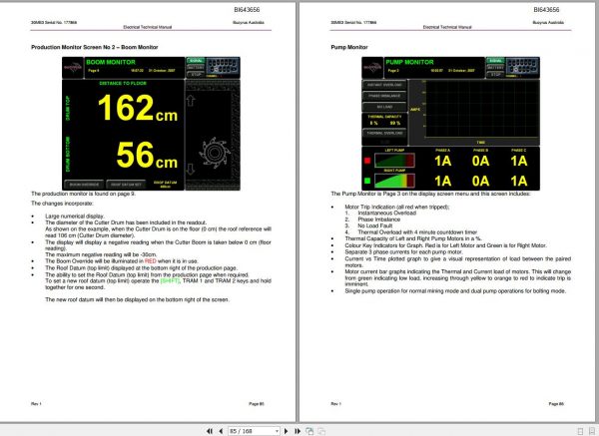
Task: Click the greyed-out page-view icon beside it
Action: pos(321,431)
